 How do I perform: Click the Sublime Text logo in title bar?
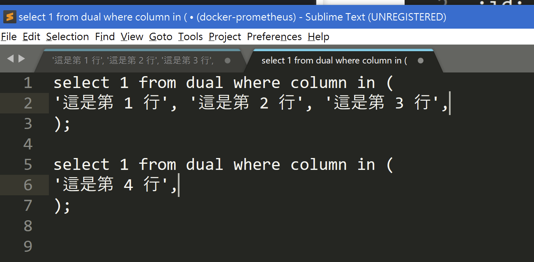coord(9,17)
